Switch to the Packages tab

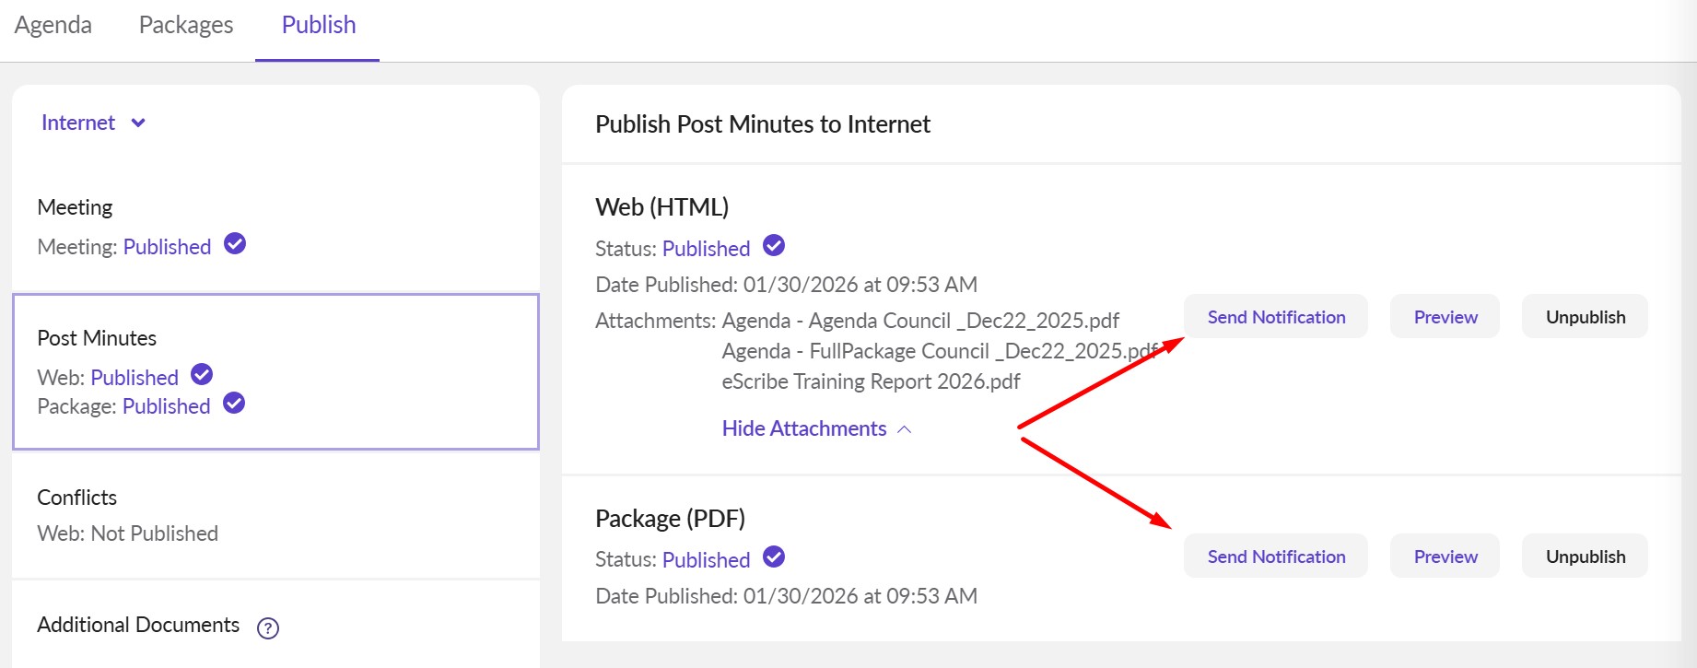[x=186, y=25]
